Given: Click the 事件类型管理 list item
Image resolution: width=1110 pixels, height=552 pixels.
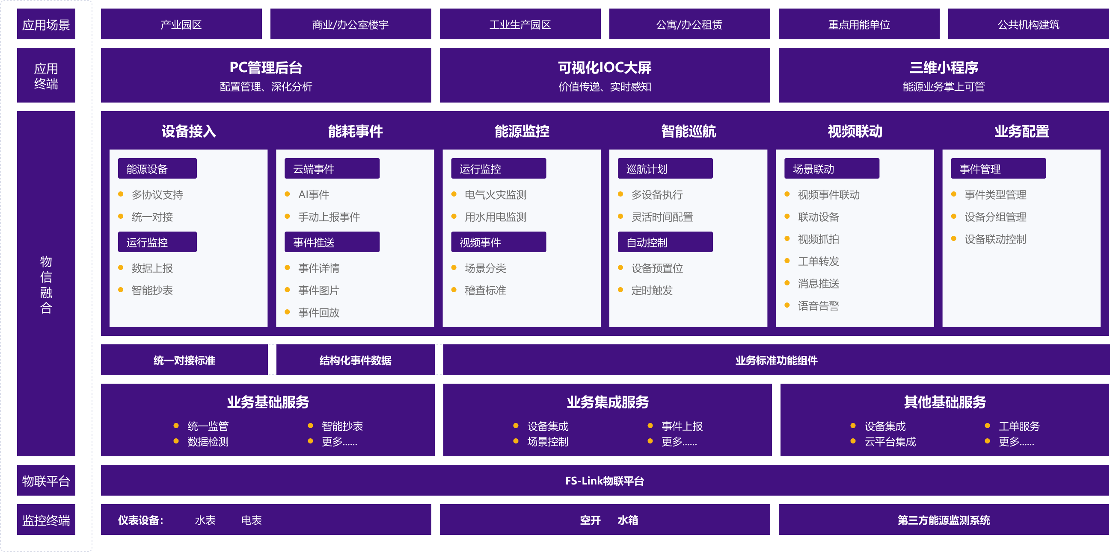Looking at the screenshot, I should [x=995, y=194].
